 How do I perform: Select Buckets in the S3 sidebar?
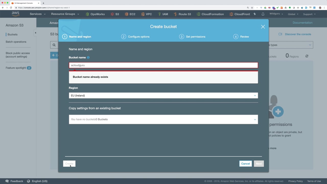coord(13,34)
